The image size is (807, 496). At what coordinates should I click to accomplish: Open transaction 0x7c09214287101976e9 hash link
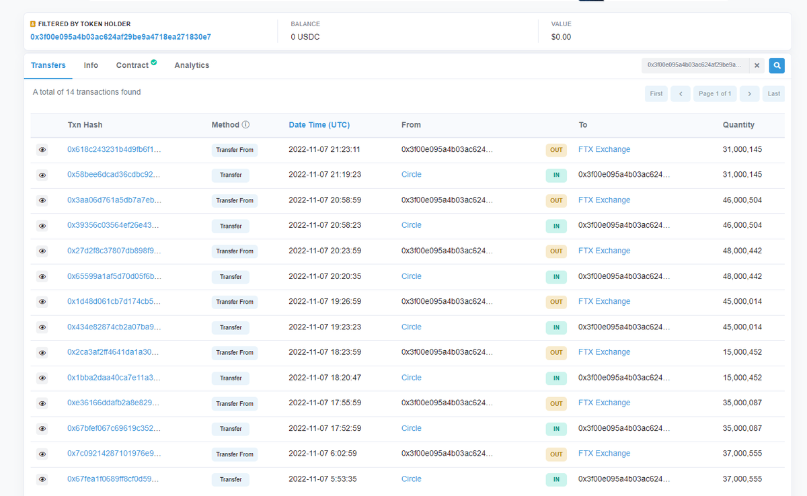(114, 454)
